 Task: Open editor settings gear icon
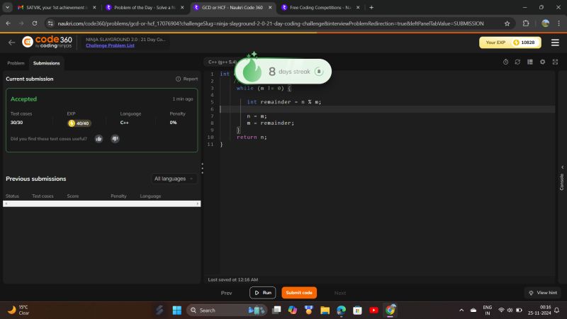coord(542,62)
